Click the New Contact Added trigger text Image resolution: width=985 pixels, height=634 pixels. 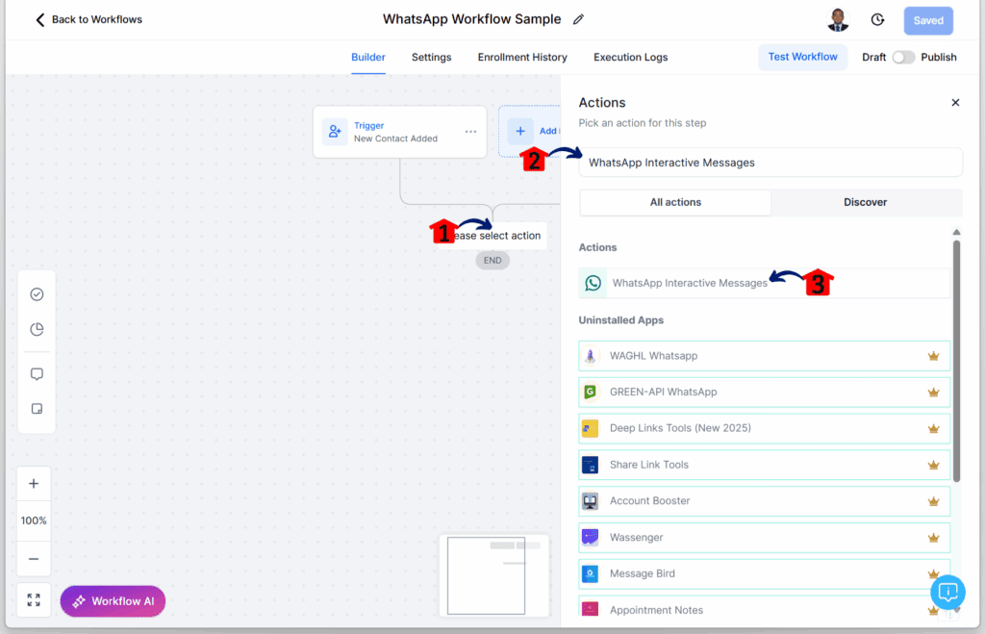pos(395,139)
